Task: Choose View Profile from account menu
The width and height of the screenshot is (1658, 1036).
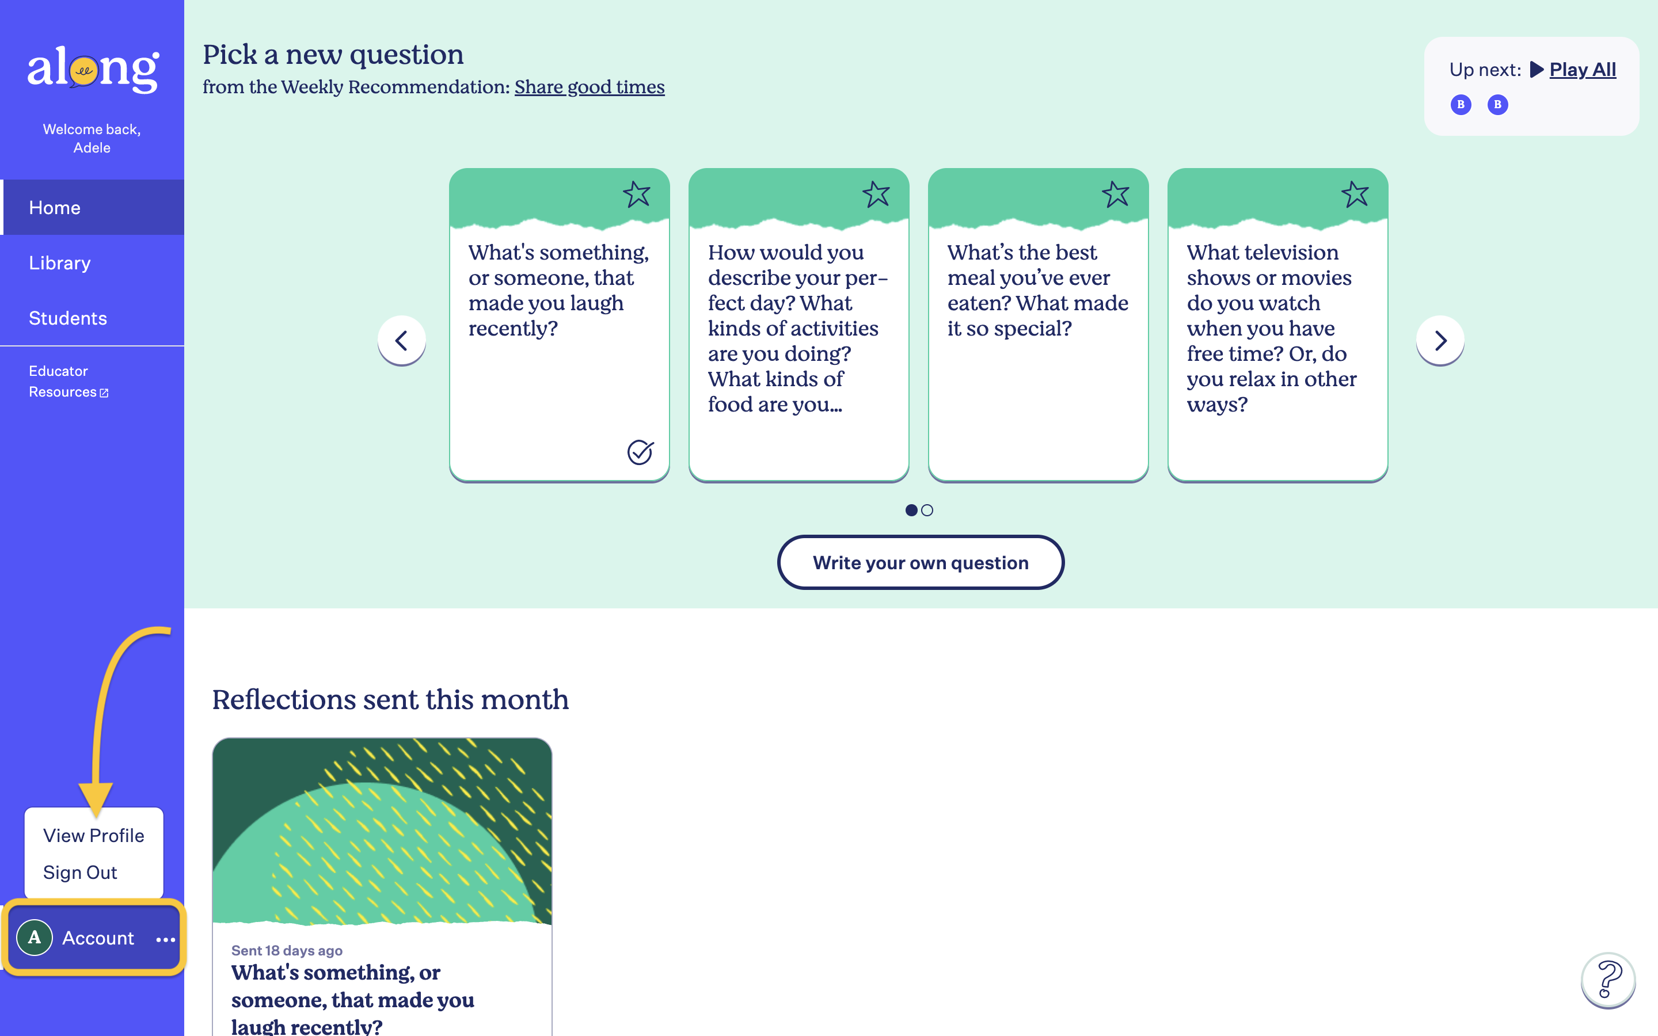Action: [94, 835]
